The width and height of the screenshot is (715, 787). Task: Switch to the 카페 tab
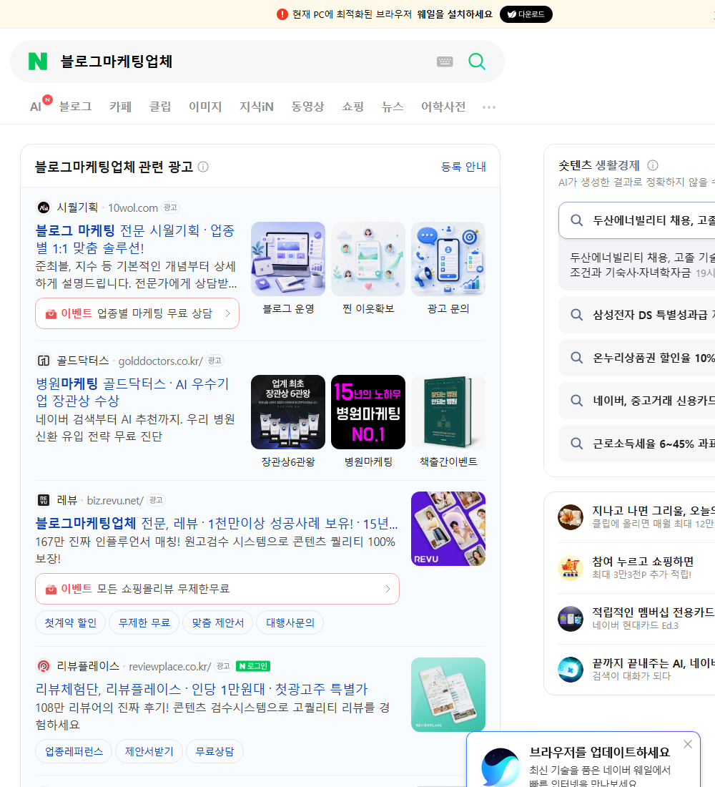point(120,107)
